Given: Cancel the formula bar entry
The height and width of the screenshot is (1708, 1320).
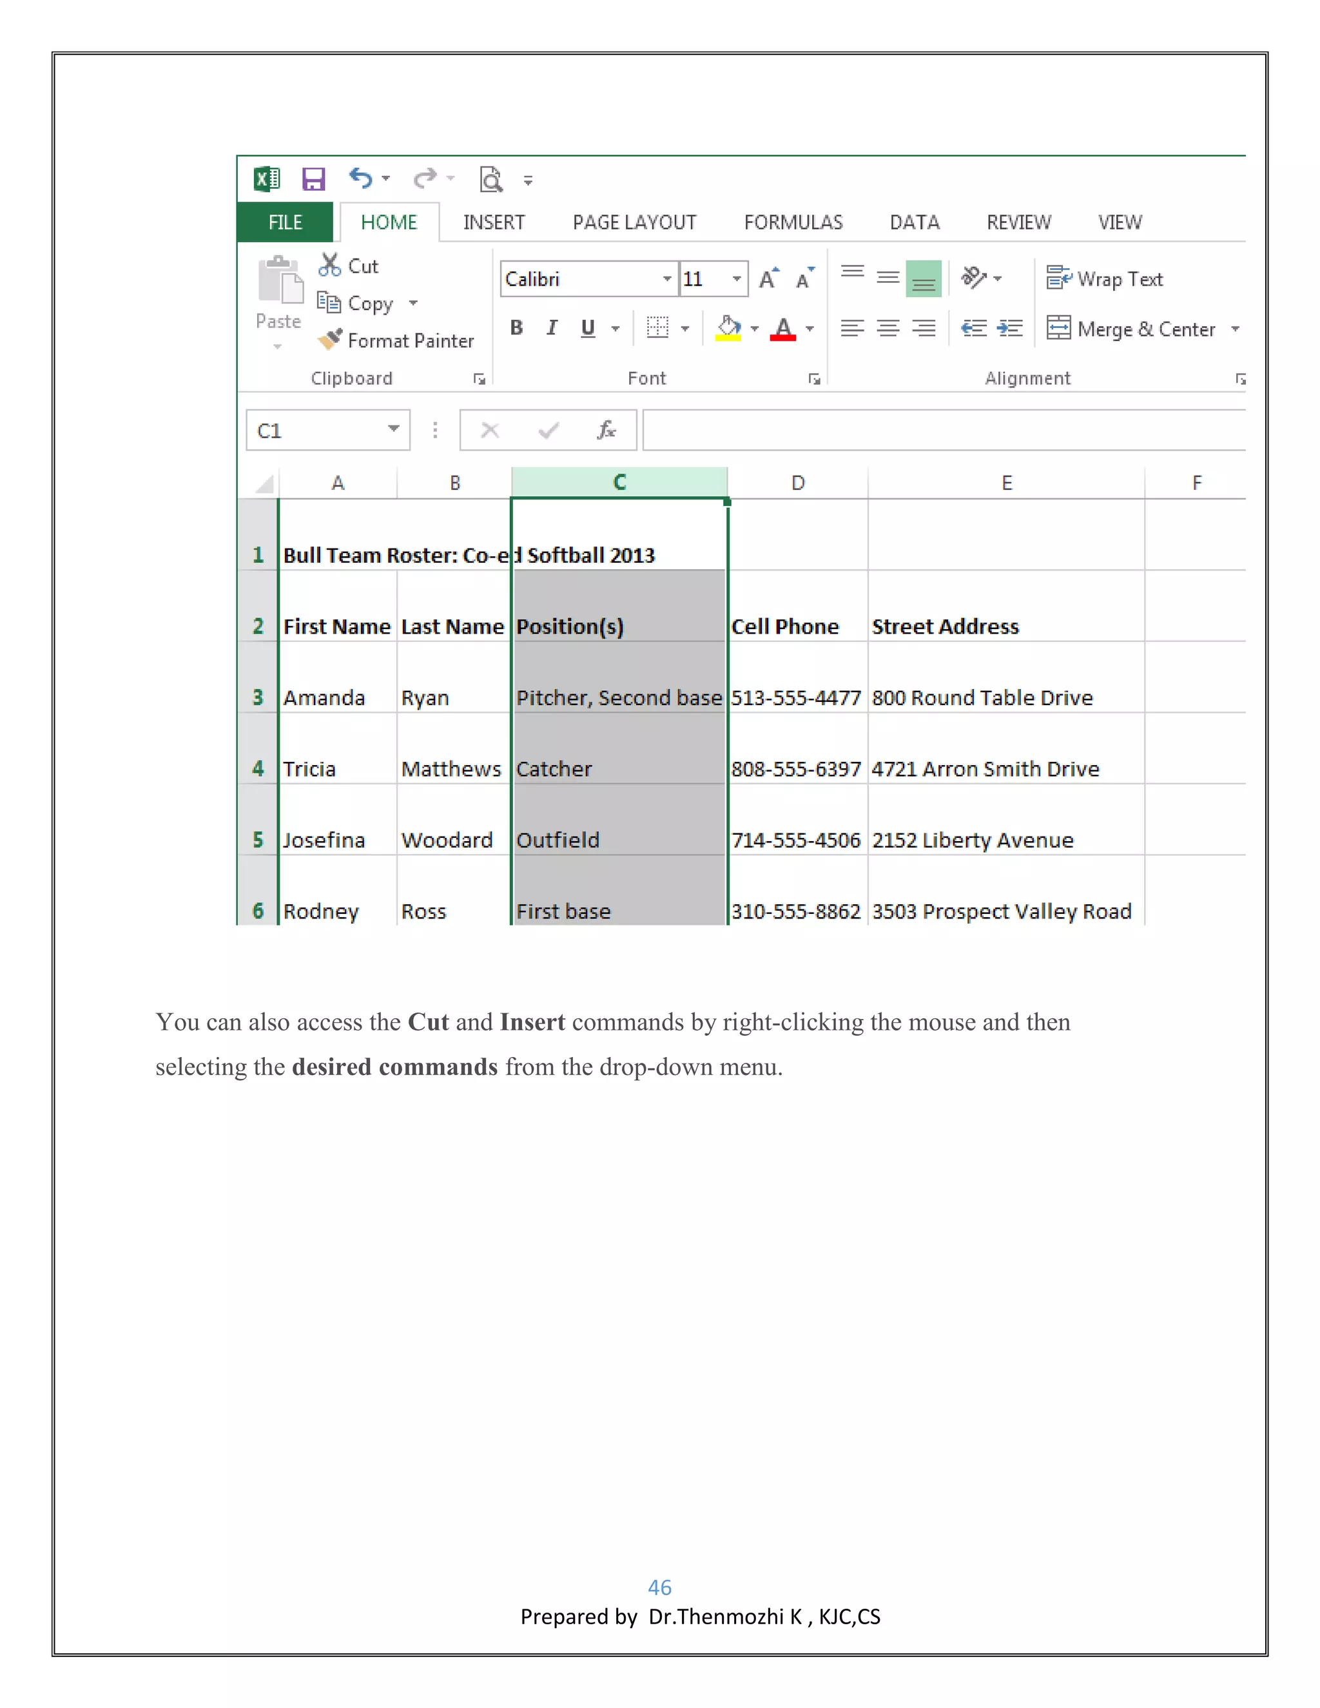Looking at the screenshot, I should pos(490,430).
